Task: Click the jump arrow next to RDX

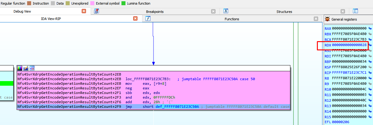Action: tap(370, 45)
